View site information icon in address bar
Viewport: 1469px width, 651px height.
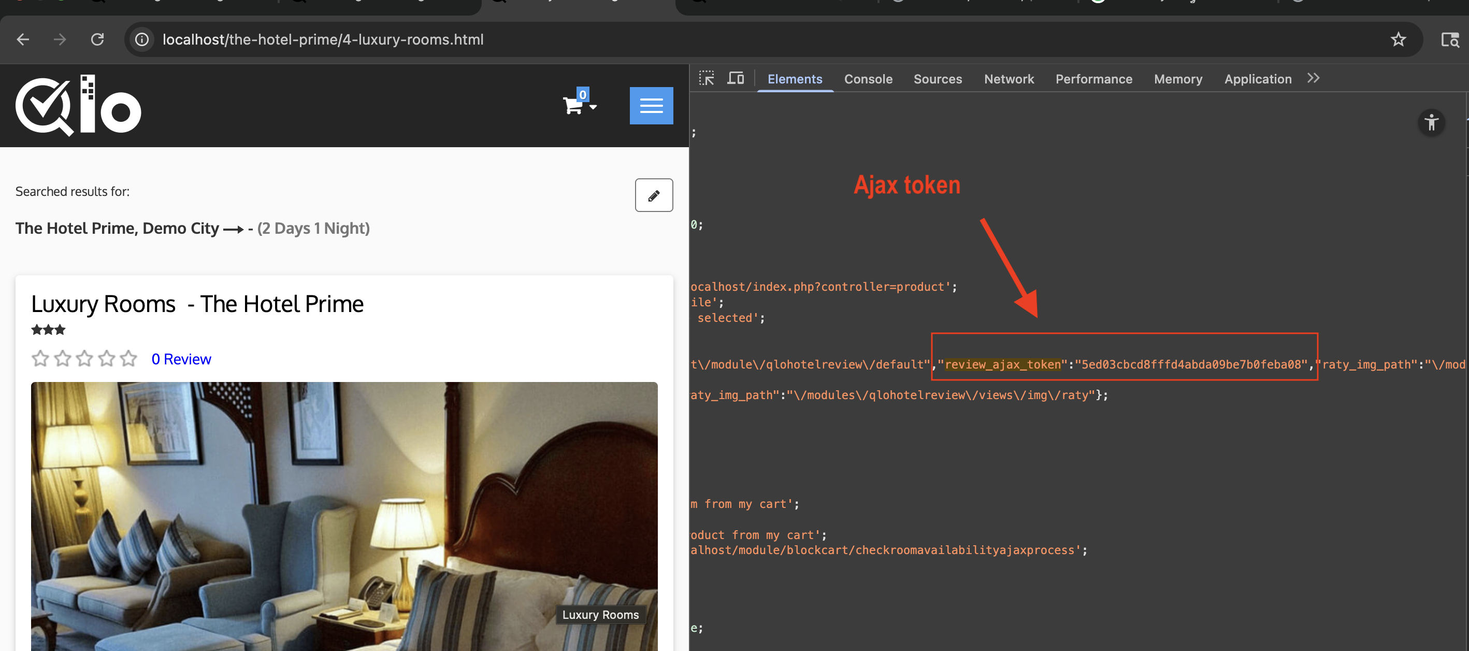click(x=142, y=39)
